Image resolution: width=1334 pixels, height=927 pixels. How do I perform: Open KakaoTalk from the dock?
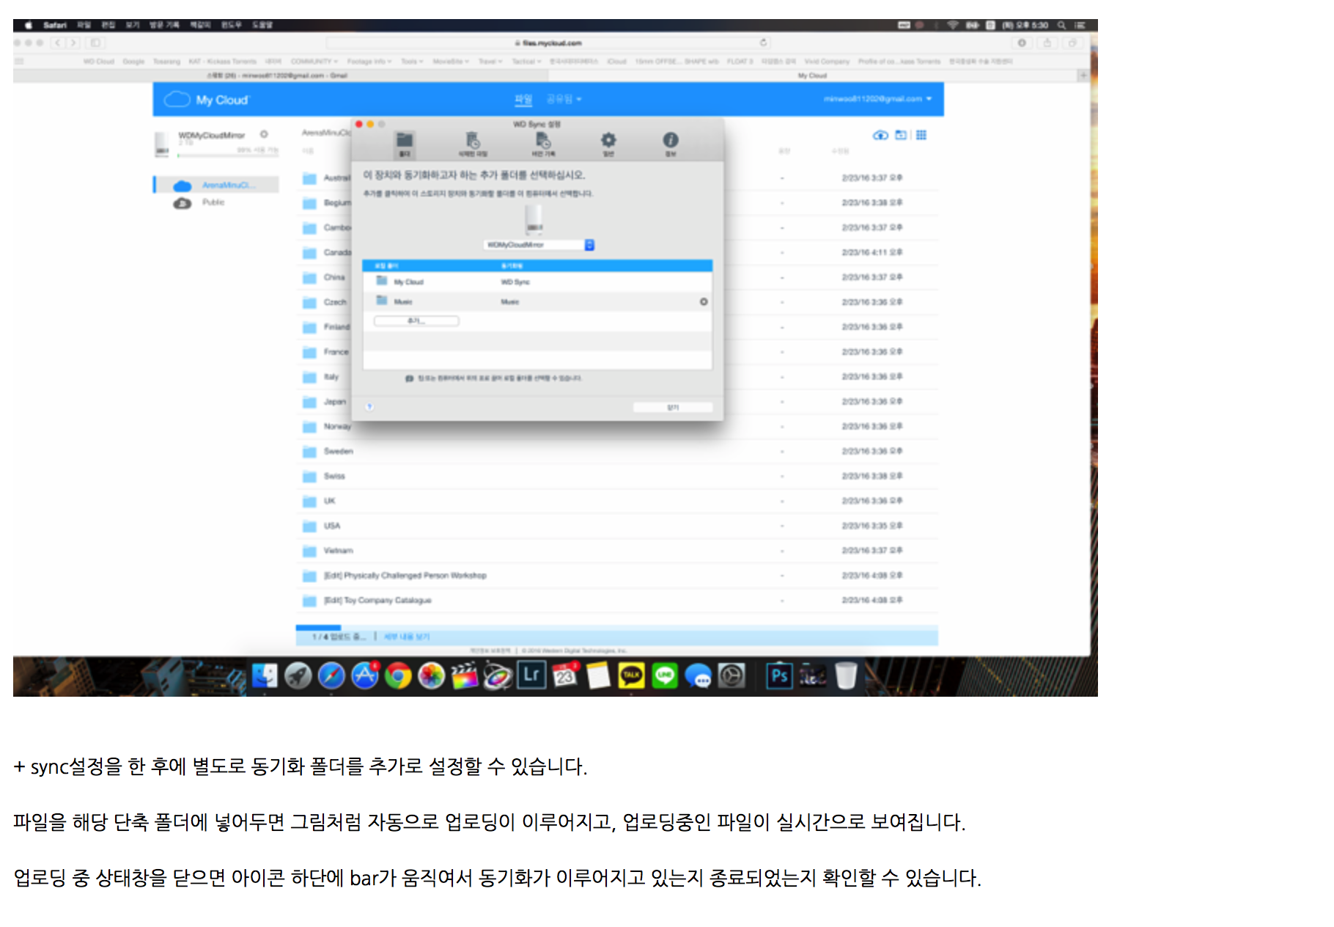click(x=631, y=675)
